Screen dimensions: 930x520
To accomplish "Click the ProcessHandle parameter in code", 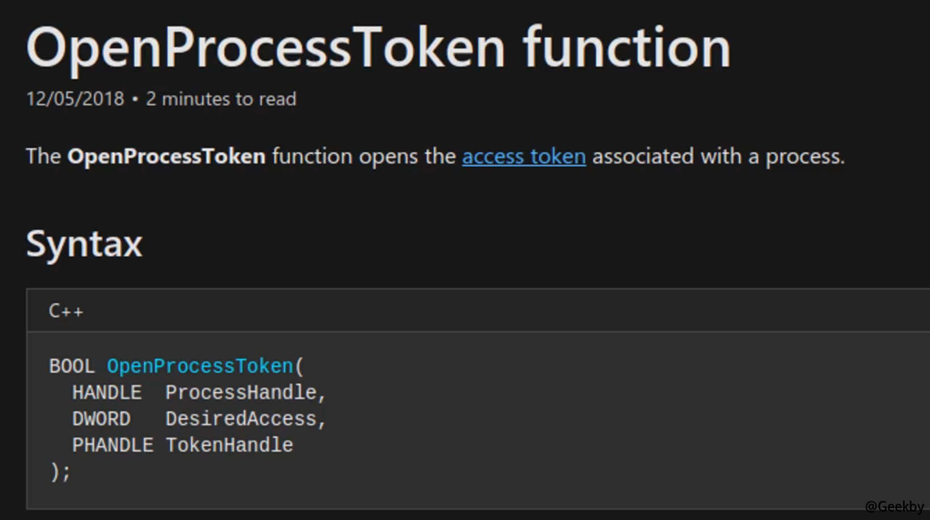I will (241, 392).
